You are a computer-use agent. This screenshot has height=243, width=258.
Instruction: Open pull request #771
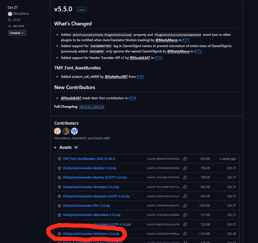pyautogui.click(x=186, y=40)
